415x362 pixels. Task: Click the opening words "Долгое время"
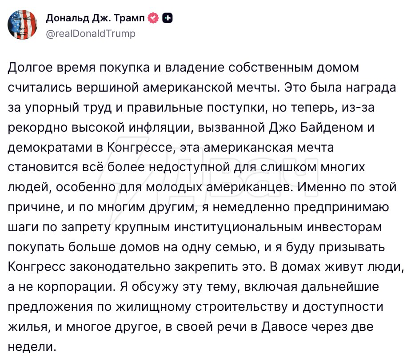point(49,68)
